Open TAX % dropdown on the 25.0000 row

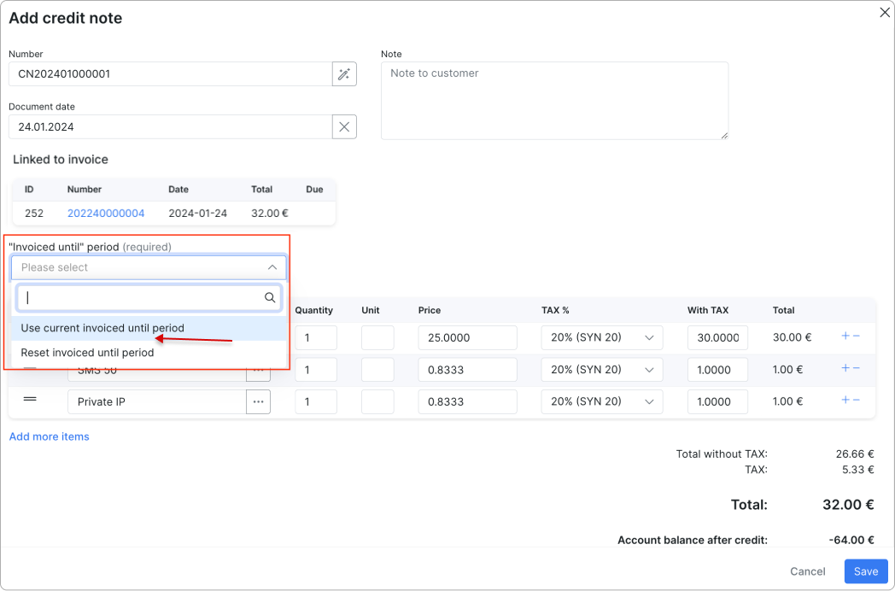click(602, 337)
